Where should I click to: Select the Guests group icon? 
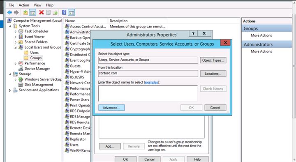(x=67, y=66)
